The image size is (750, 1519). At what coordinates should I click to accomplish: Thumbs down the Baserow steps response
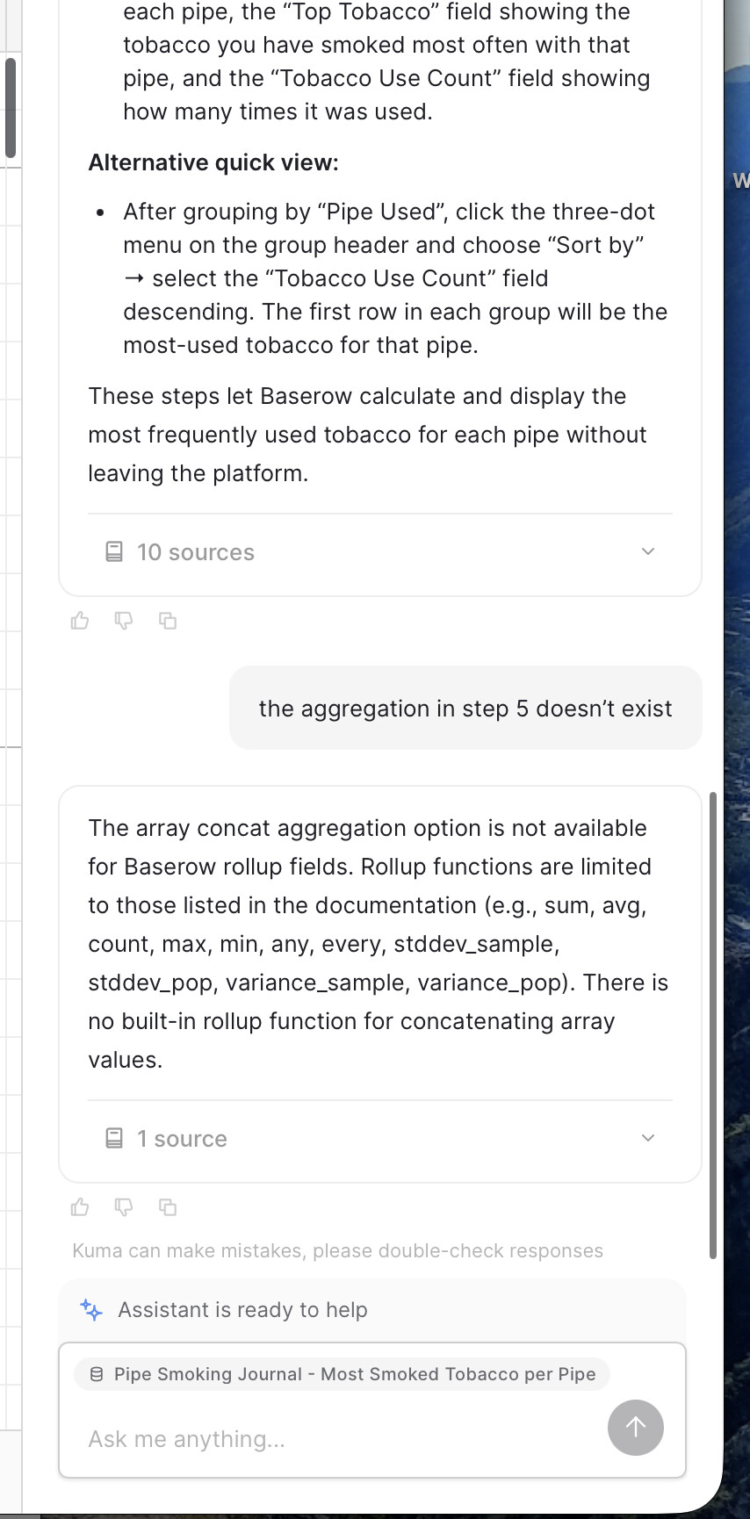(124, 622)
